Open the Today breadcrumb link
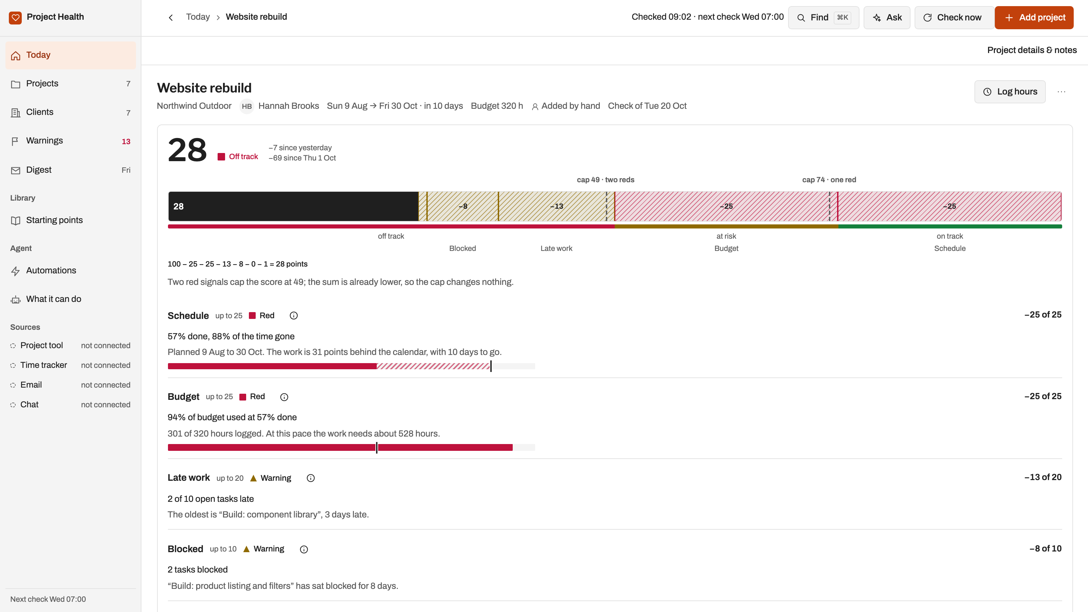1088x612 pixels. [x=198, y=17]
